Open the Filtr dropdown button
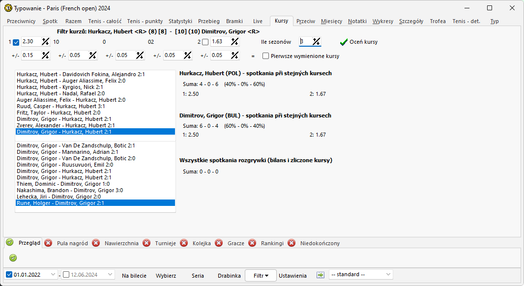 click(261, 276)
